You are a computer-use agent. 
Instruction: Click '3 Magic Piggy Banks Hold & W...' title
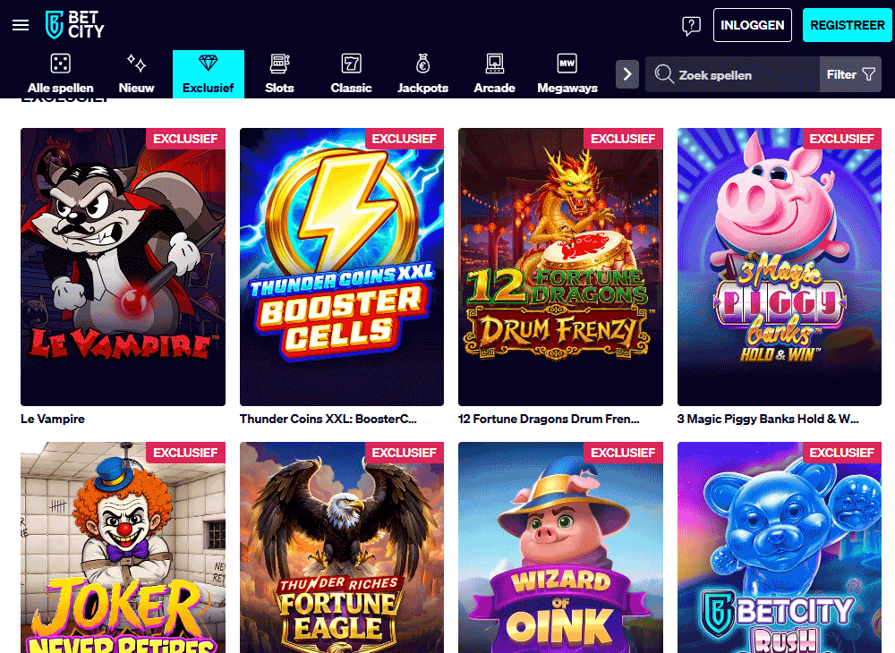coord(768,420)
